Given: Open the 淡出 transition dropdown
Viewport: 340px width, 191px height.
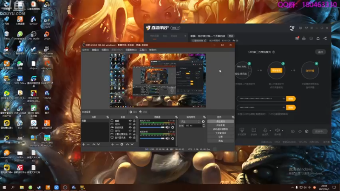Looking at the screenshot, I should pyautogui.click(x=190, y=121).
